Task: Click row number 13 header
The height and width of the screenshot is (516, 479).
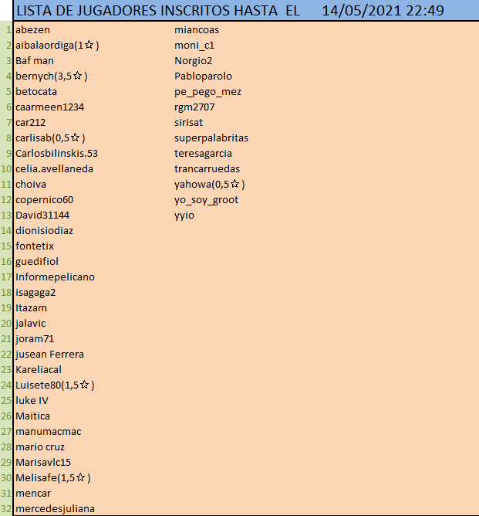Action: click(7, 215)
